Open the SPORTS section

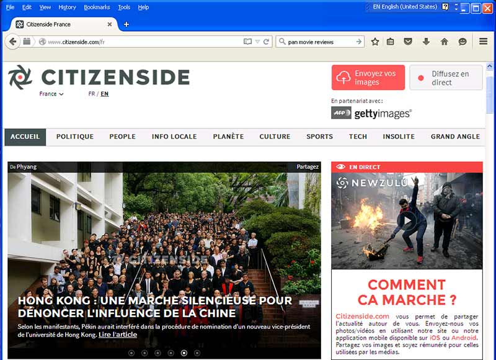click(x=319, y=137)
